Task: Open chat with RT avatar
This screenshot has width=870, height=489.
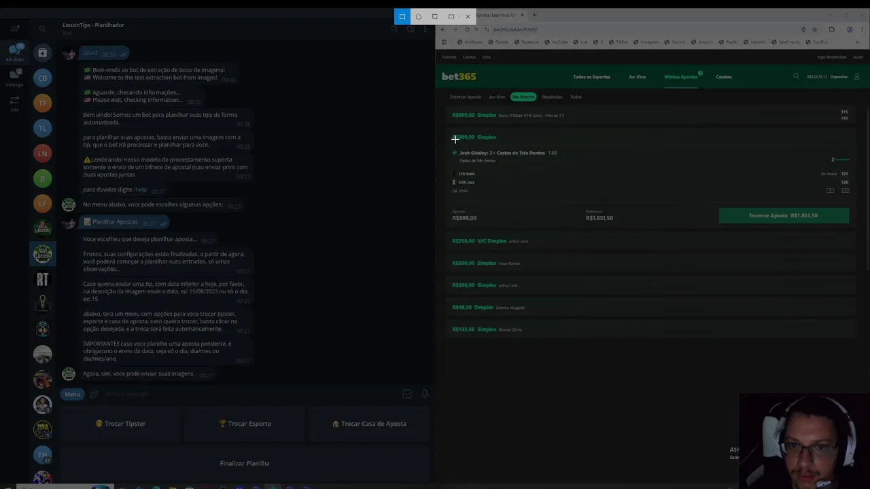Action: (42, 279)
